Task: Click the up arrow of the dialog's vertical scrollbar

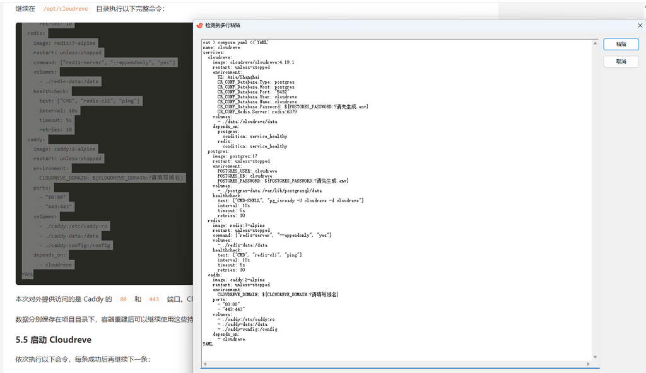Action: pos(595,43)
